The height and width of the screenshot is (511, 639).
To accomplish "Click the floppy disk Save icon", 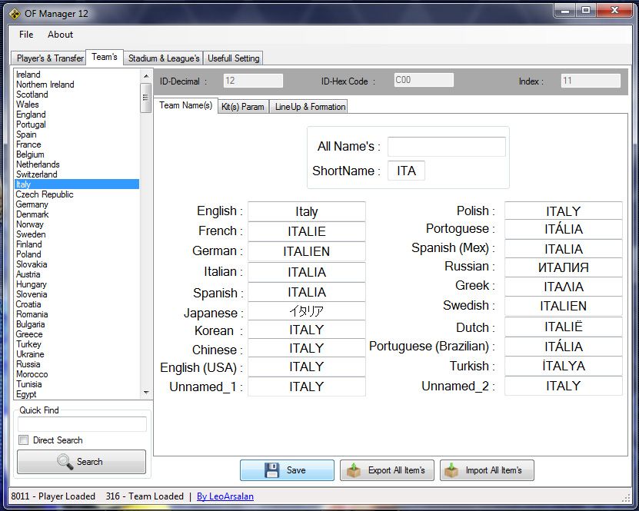I will (271, 470).
